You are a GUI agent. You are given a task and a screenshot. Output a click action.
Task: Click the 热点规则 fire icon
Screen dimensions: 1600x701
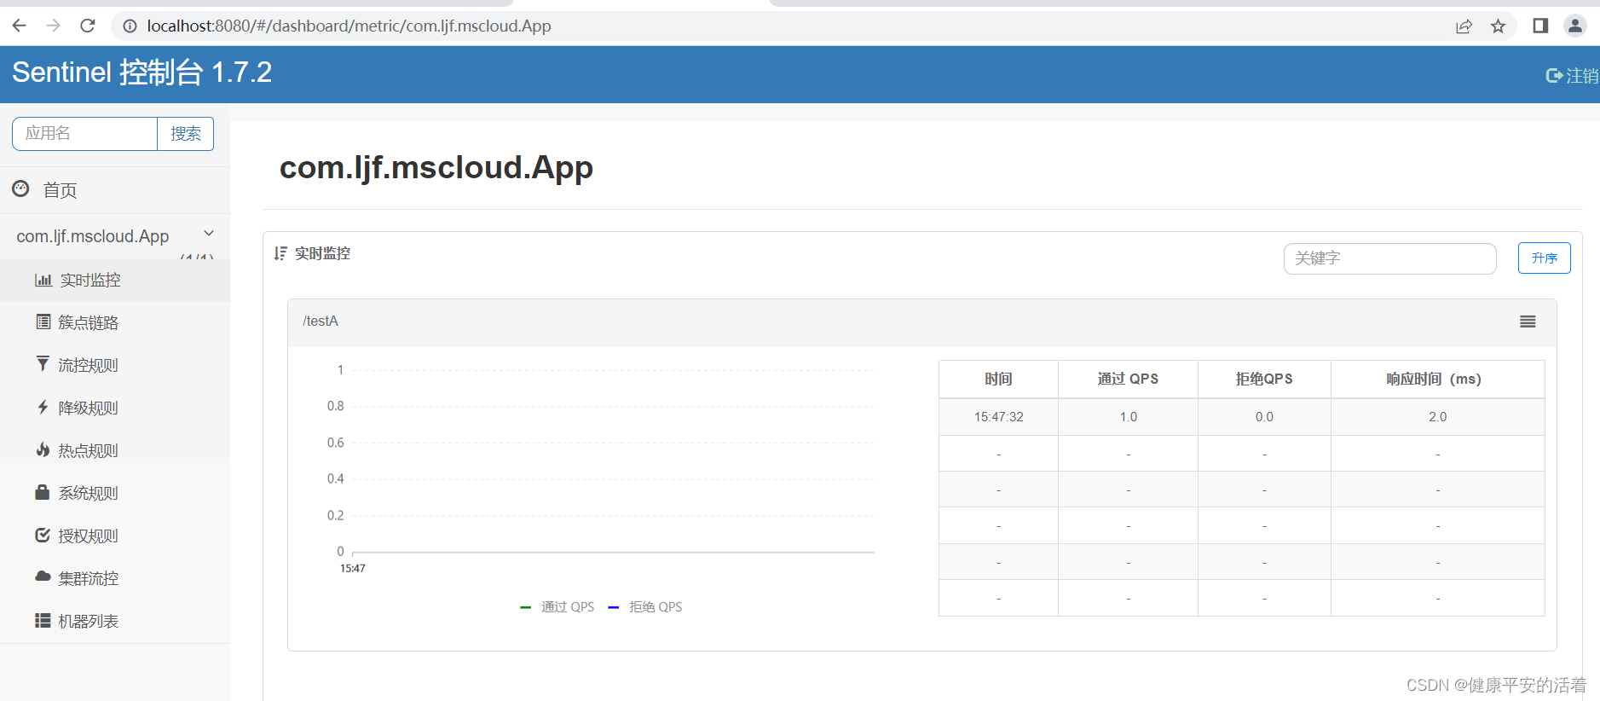(43, 449)
